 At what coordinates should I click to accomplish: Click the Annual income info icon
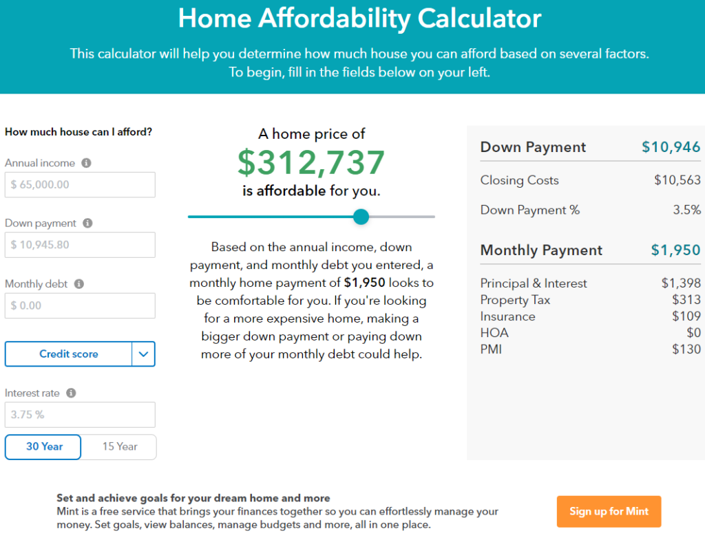[x=86, y=163]
